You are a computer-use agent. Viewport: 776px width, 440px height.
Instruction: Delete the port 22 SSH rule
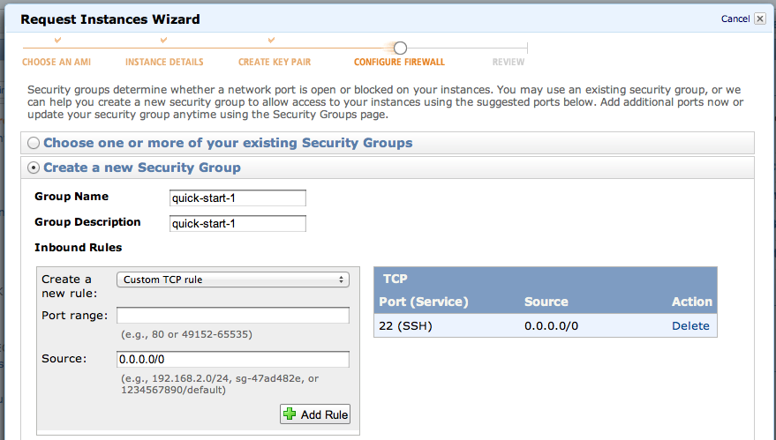[690, 326]
